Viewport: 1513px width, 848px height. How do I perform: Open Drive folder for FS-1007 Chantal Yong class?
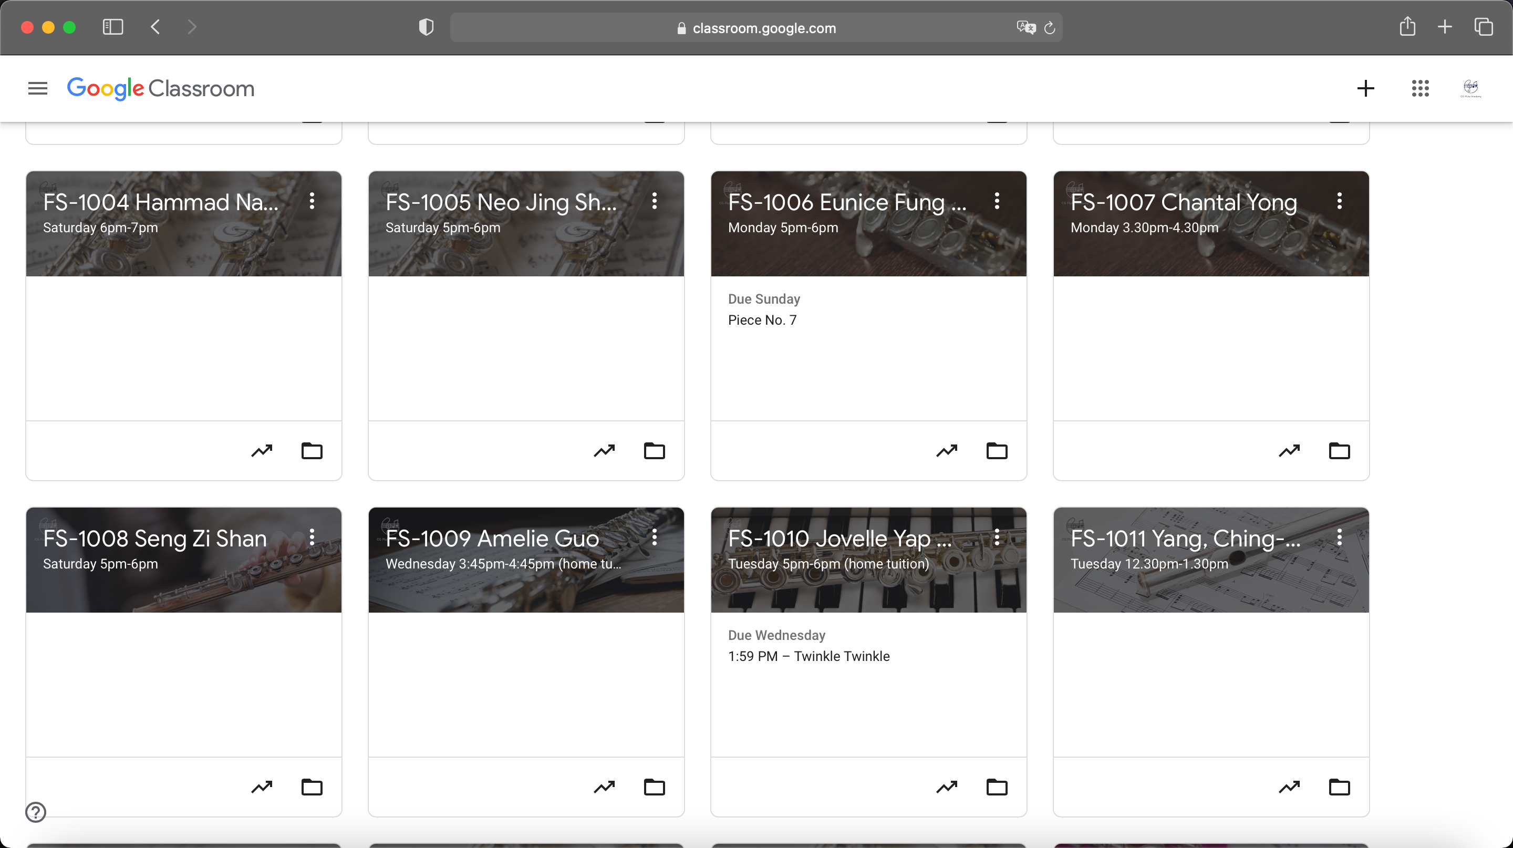point(1339,451)
